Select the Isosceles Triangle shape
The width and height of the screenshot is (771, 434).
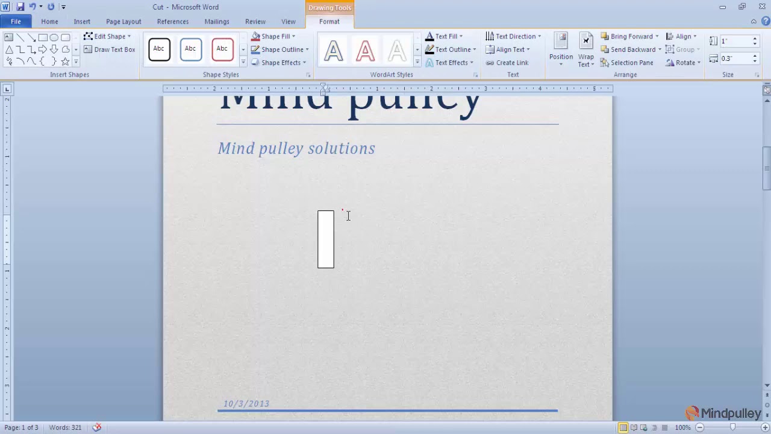point(8,49)
